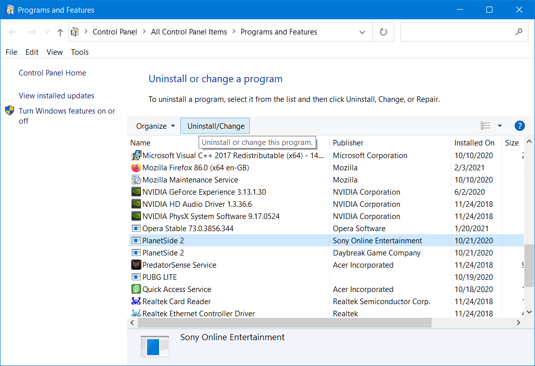Click Programs and Features breadcrumb
The height and width of the screenshot is (366, 535).
tap(279, 32)
